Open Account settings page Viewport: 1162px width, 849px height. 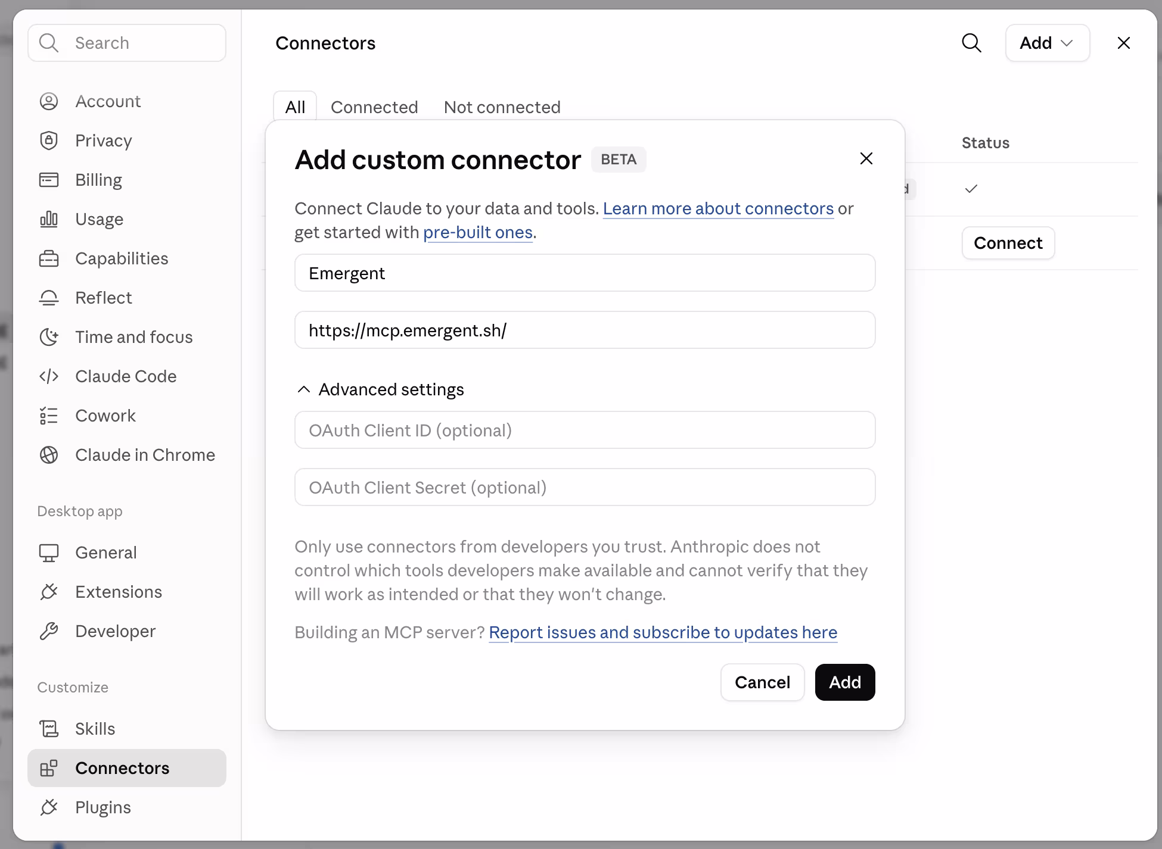click(127, 101)
